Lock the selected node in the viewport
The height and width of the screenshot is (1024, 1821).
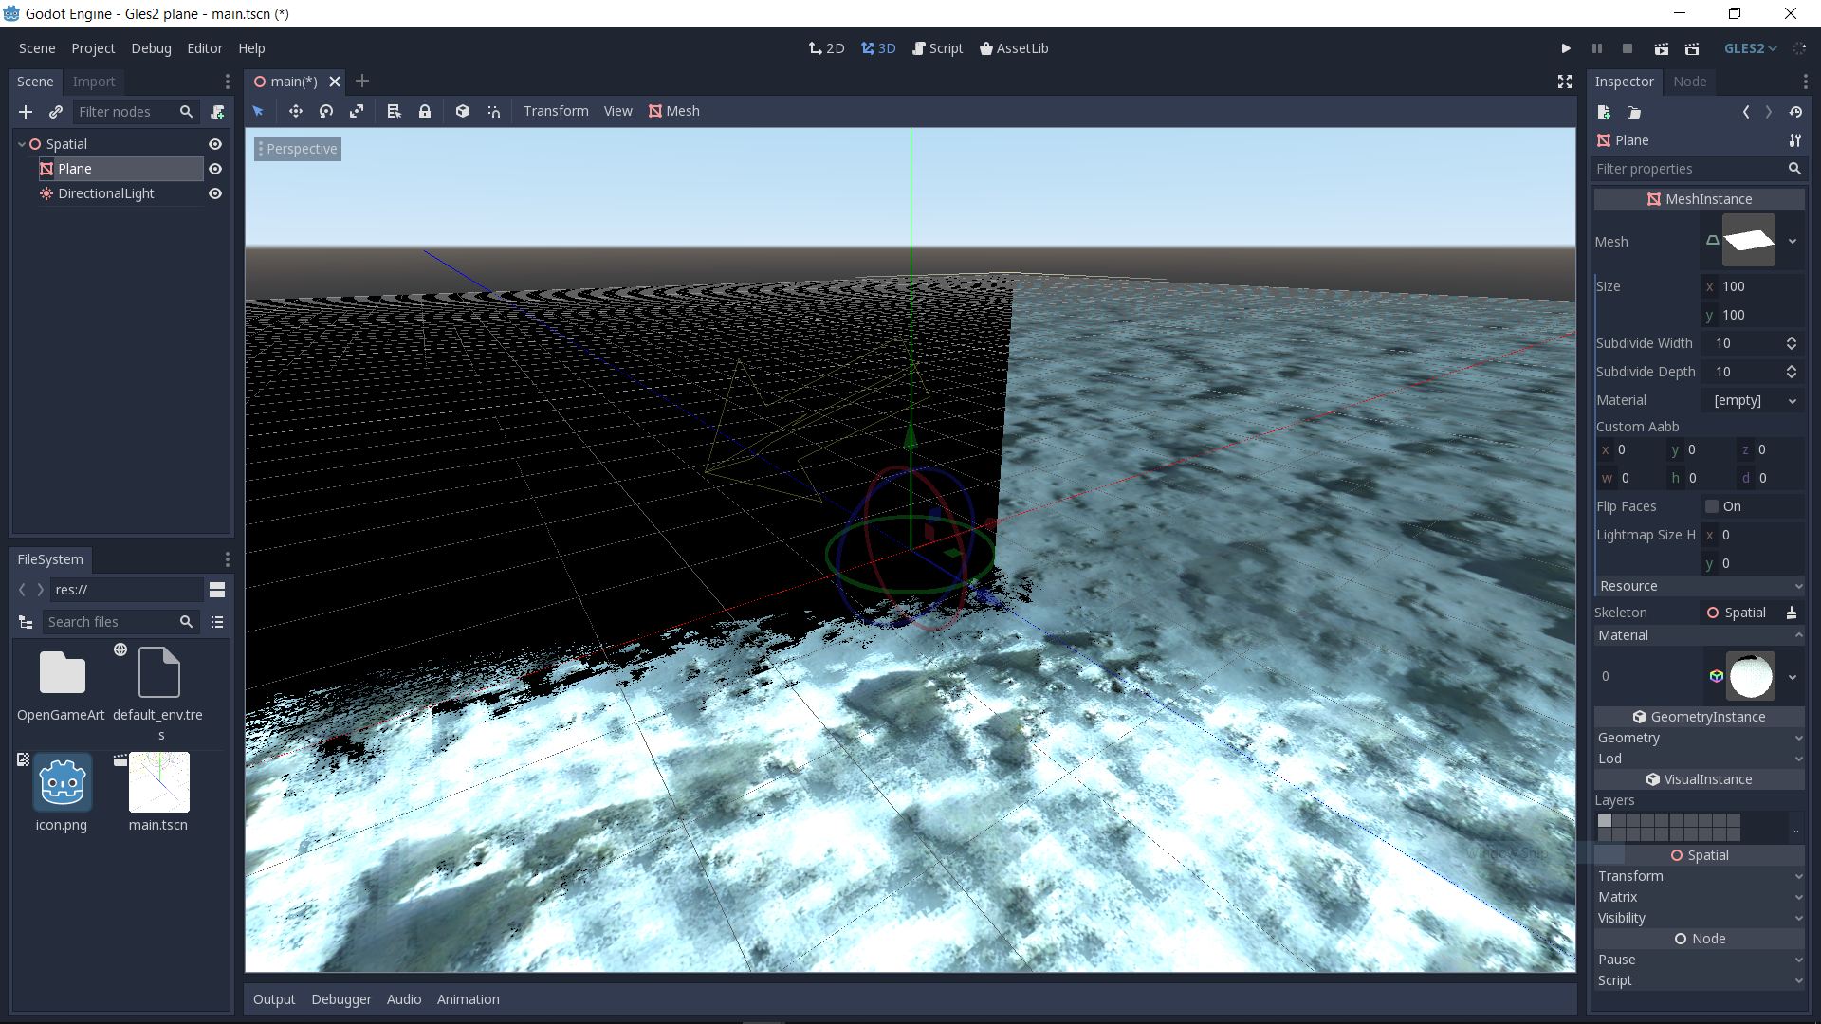[x=425, y=111]
